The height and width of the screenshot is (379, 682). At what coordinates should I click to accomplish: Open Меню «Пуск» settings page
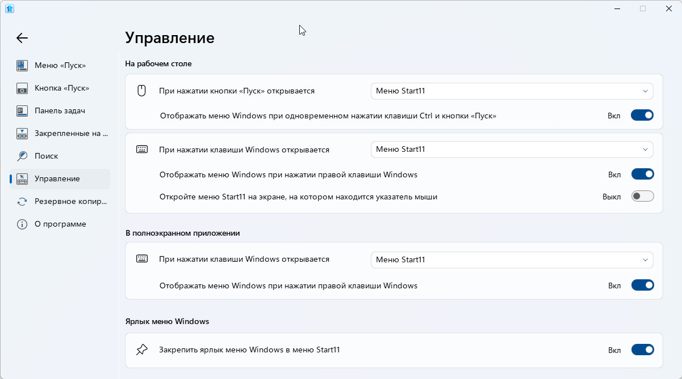tap(60, 65)
